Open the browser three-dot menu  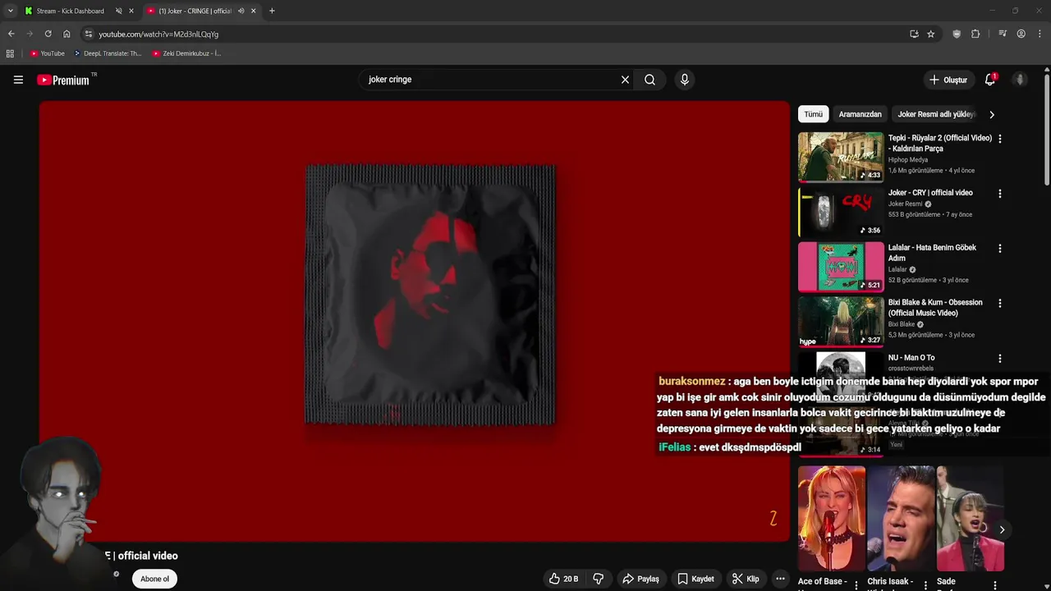tap(1040, 34)
